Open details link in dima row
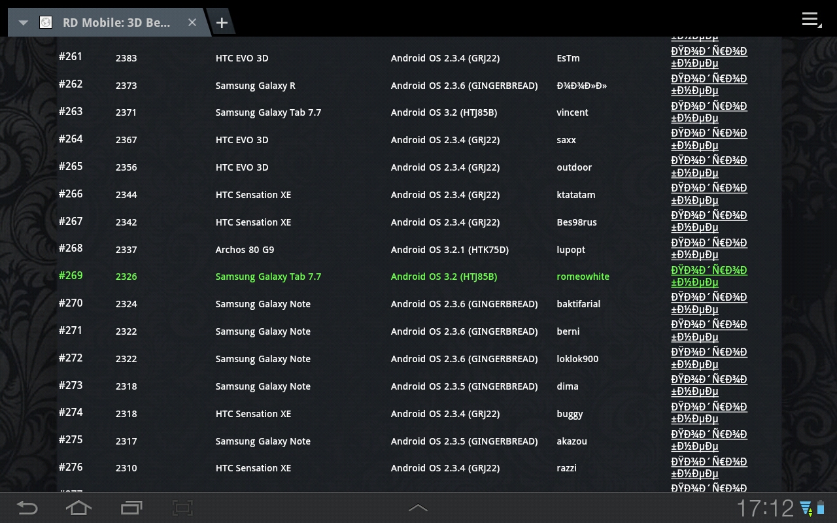This screenshot has width=837, height=523. [x=709, y=386]
